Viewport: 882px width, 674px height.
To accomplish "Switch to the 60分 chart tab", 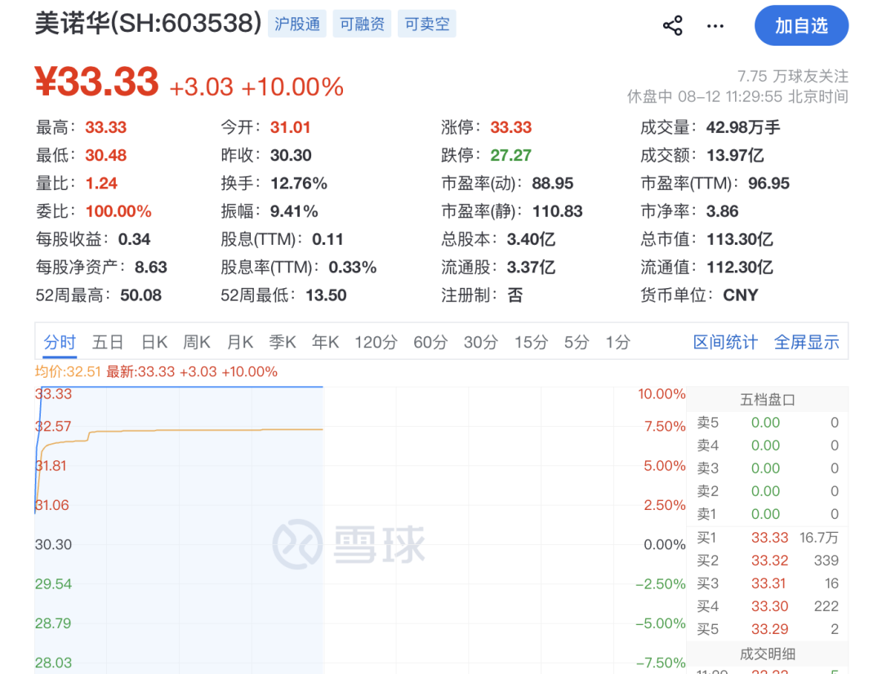I will [430, 342].
